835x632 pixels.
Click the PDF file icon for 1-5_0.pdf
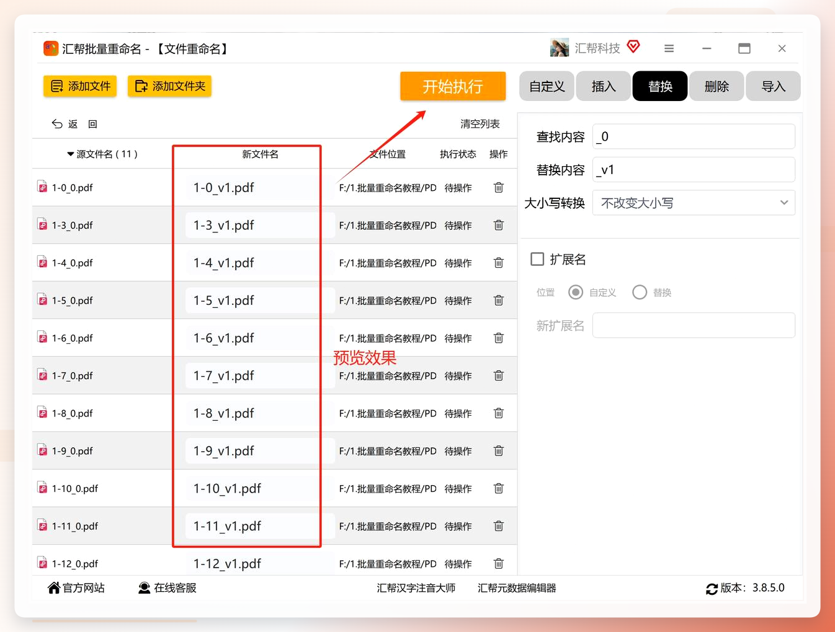(42, 299)
